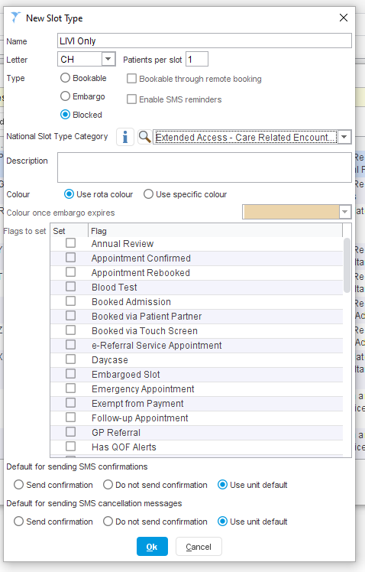Tick the Booked via Patient Partner checkbox
The height and width of the screenshot is (572, 365).
coord(71,316)
